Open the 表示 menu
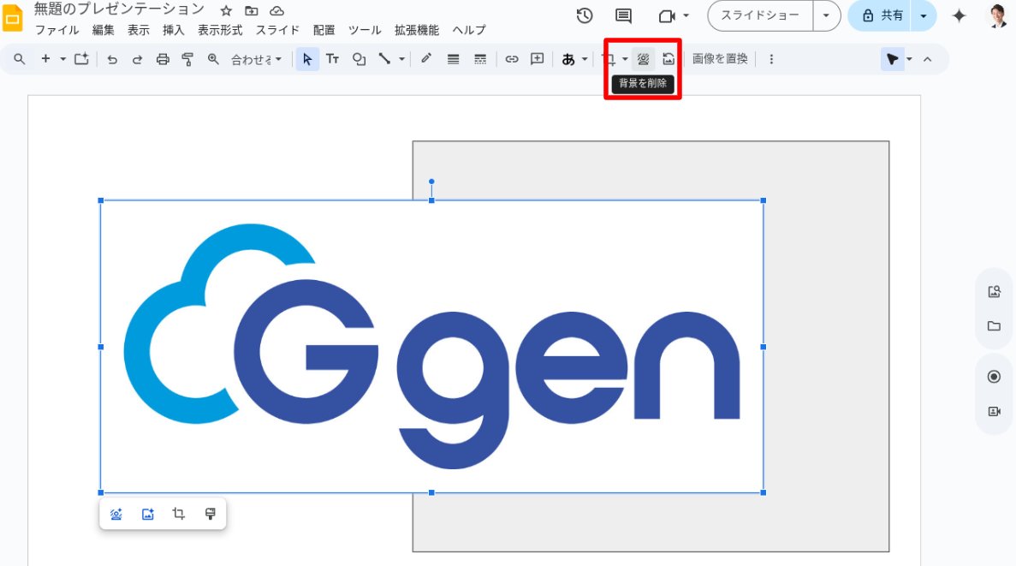This screenshot has width=1016, height=566. (138, 31)
